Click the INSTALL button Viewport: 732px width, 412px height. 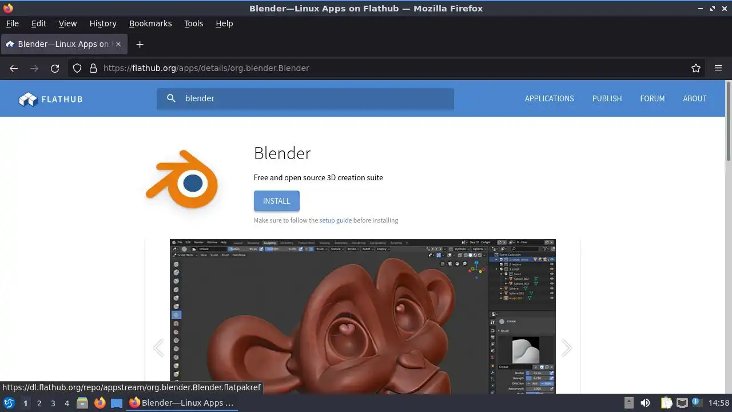pyautogui.click(x=277, y=201)
